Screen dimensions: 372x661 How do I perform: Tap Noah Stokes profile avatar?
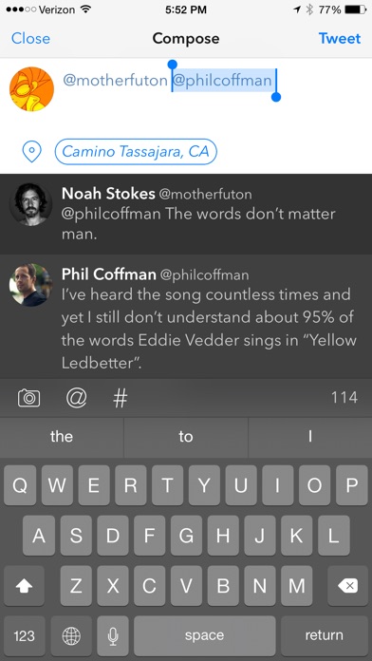(x=30, y=204)
